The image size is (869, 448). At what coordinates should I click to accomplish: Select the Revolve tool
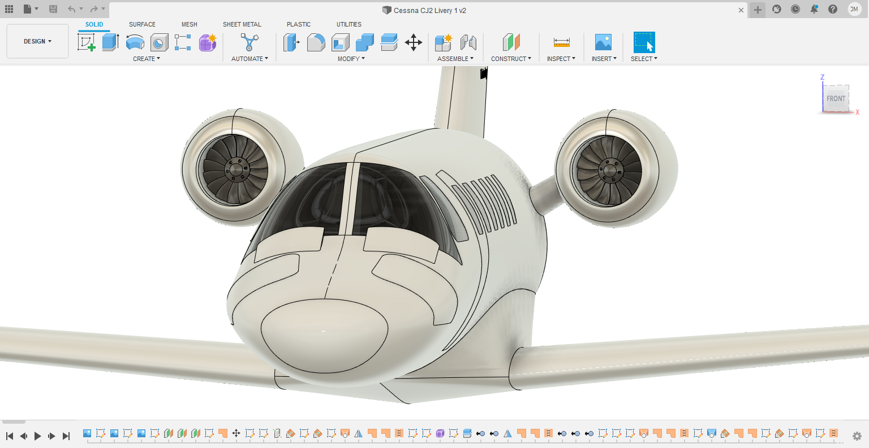[x=135, y=42]
